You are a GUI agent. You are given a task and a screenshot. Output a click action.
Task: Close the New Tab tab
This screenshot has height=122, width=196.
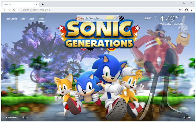tap(37, 4)
